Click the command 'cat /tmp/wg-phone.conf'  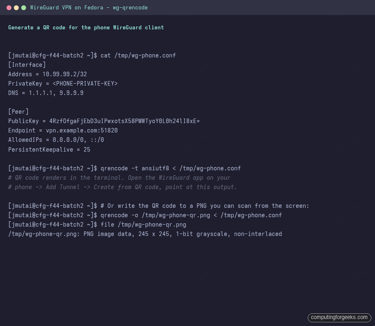[138, 55]
